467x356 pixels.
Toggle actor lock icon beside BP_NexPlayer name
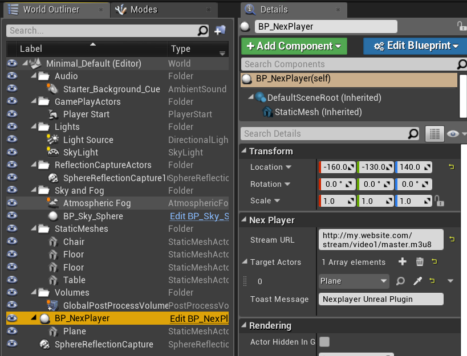point(461,26)
